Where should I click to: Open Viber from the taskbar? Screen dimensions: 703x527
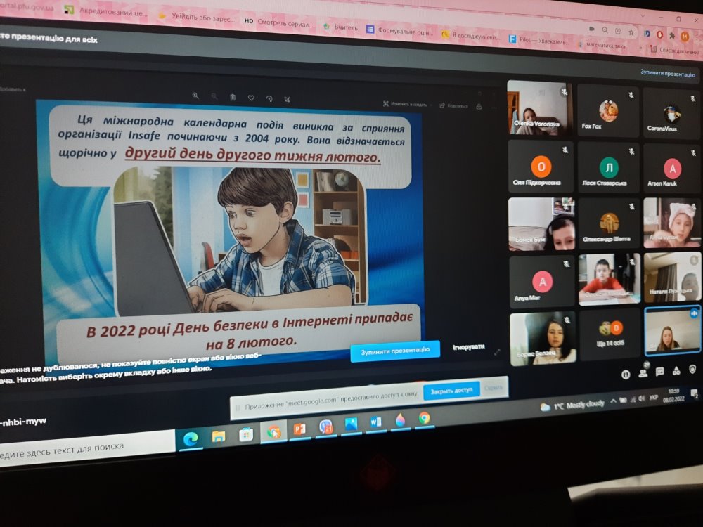326,427
